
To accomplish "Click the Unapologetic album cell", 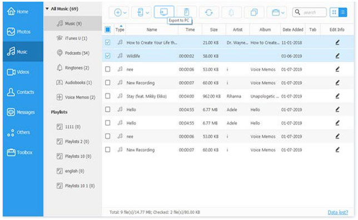I will click(x=265, y=96).
